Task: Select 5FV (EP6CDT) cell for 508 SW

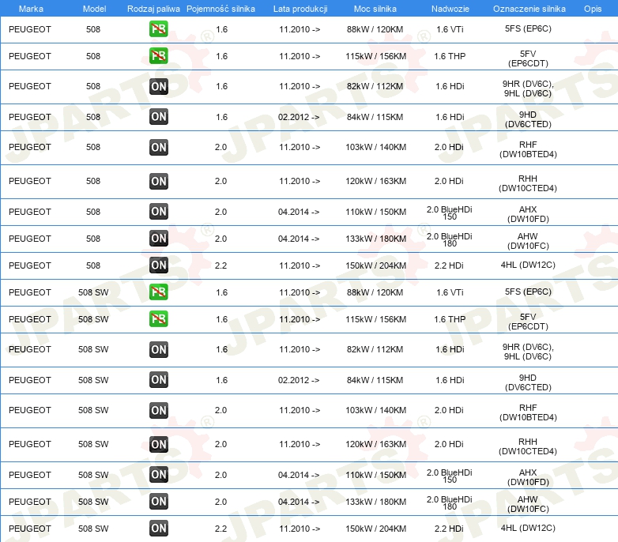Action: (x=528, y=322)
